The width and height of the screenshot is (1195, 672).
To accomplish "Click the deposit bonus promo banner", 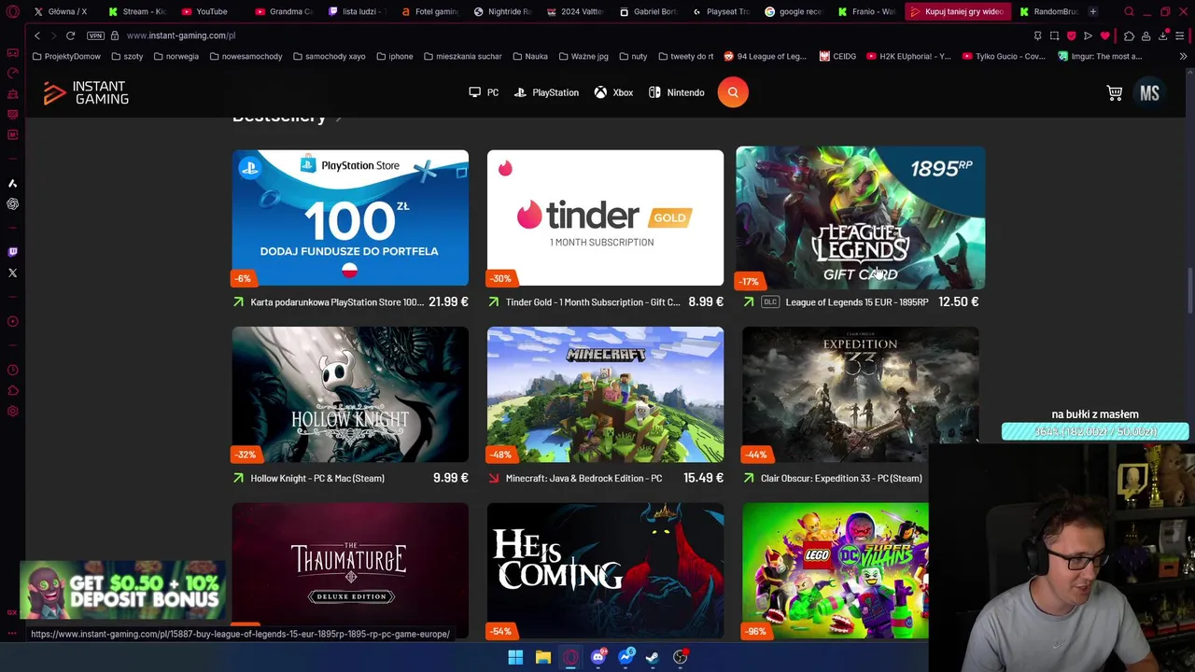I will (122, 590).
